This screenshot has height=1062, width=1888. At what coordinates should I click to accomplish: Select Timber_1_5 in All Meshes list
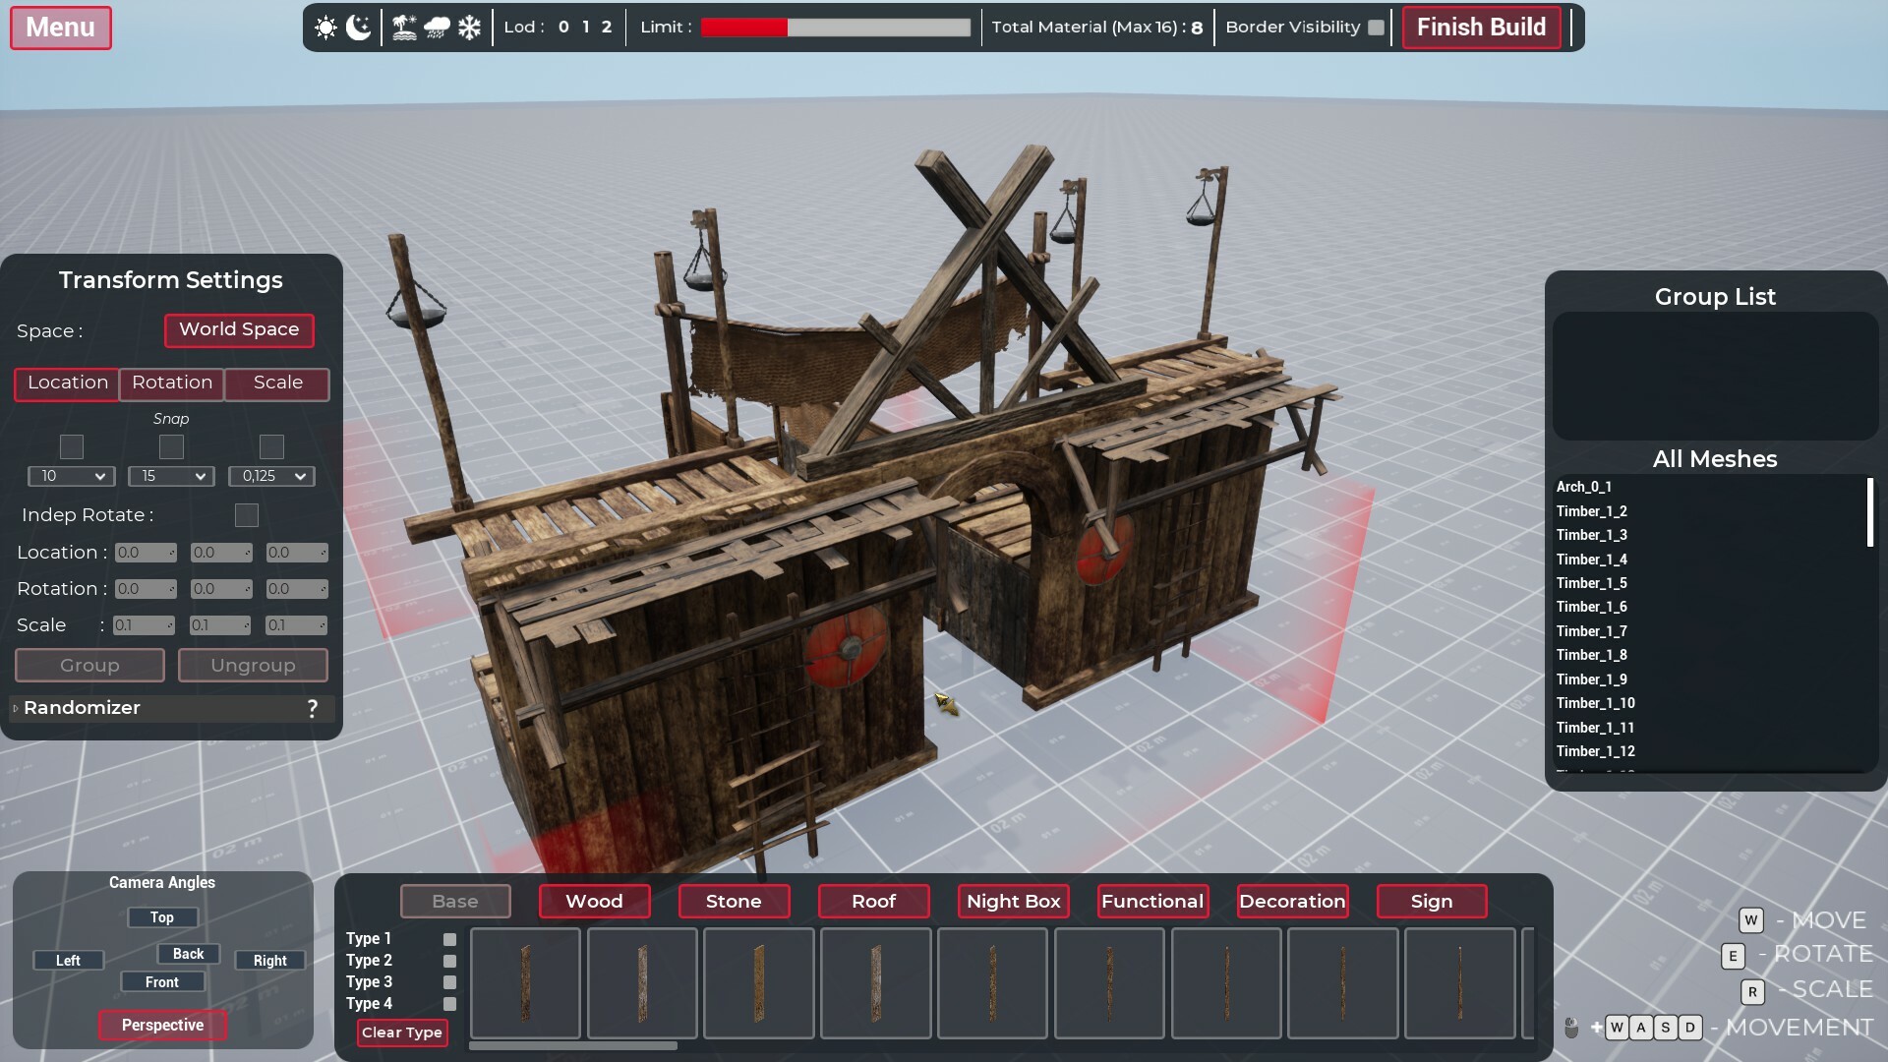(1591, 583)
